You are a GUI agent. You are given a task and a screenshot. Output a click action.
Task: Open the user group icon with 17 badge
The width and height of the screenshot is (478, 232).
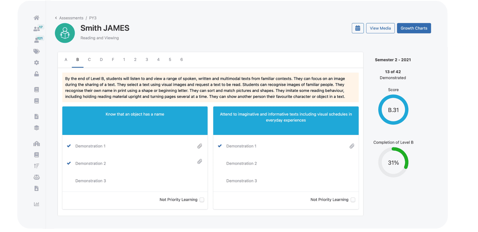(x=37, y=29)
